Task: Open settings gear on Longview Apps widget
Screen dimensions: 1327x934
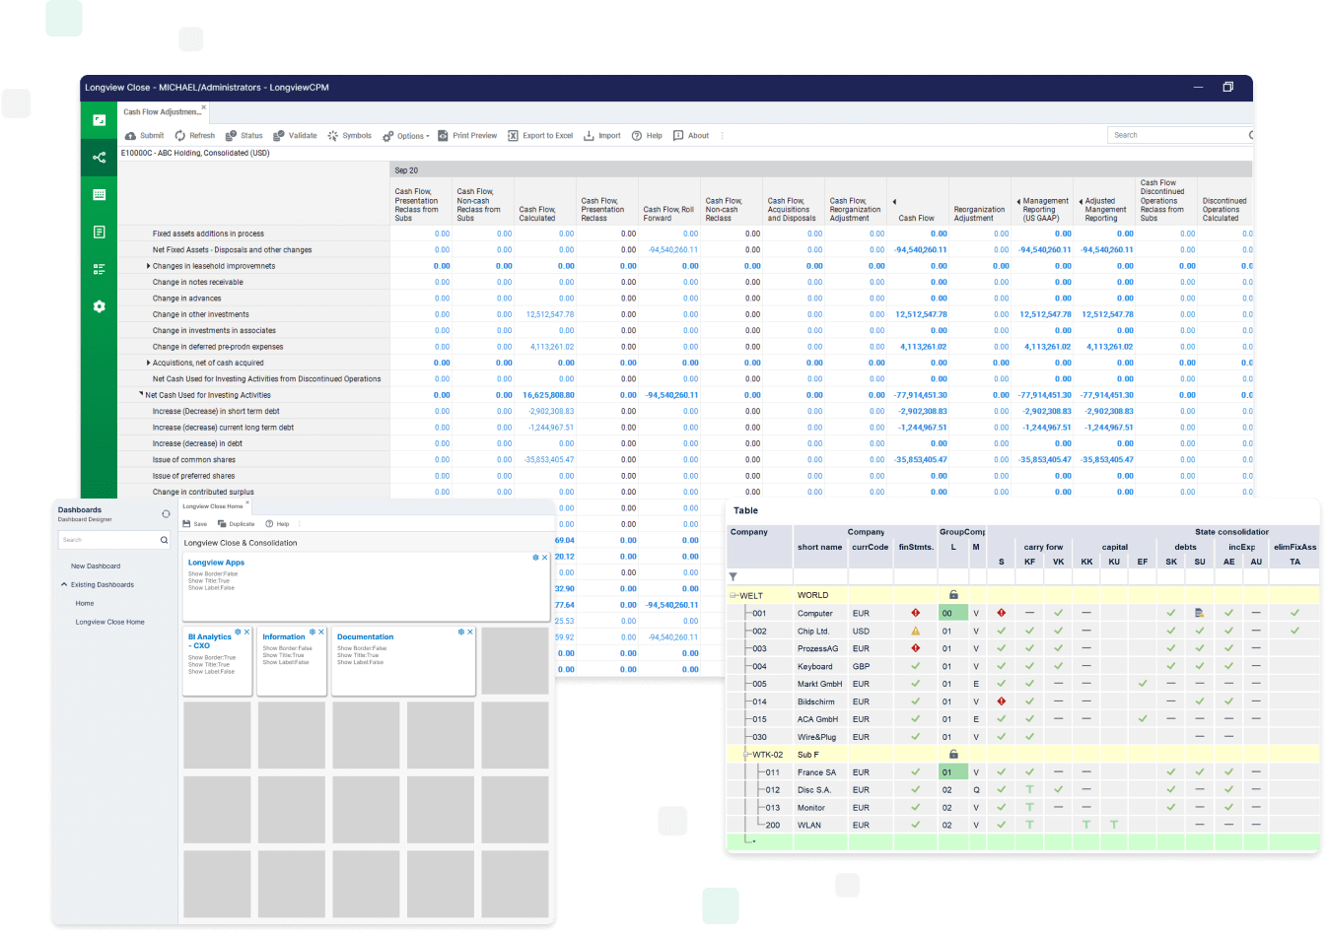Action: click(535, 558)
